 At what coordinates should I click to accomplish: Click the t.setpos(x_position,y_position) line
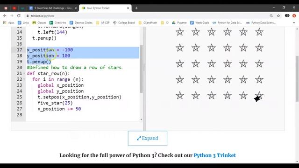point(79,97)
